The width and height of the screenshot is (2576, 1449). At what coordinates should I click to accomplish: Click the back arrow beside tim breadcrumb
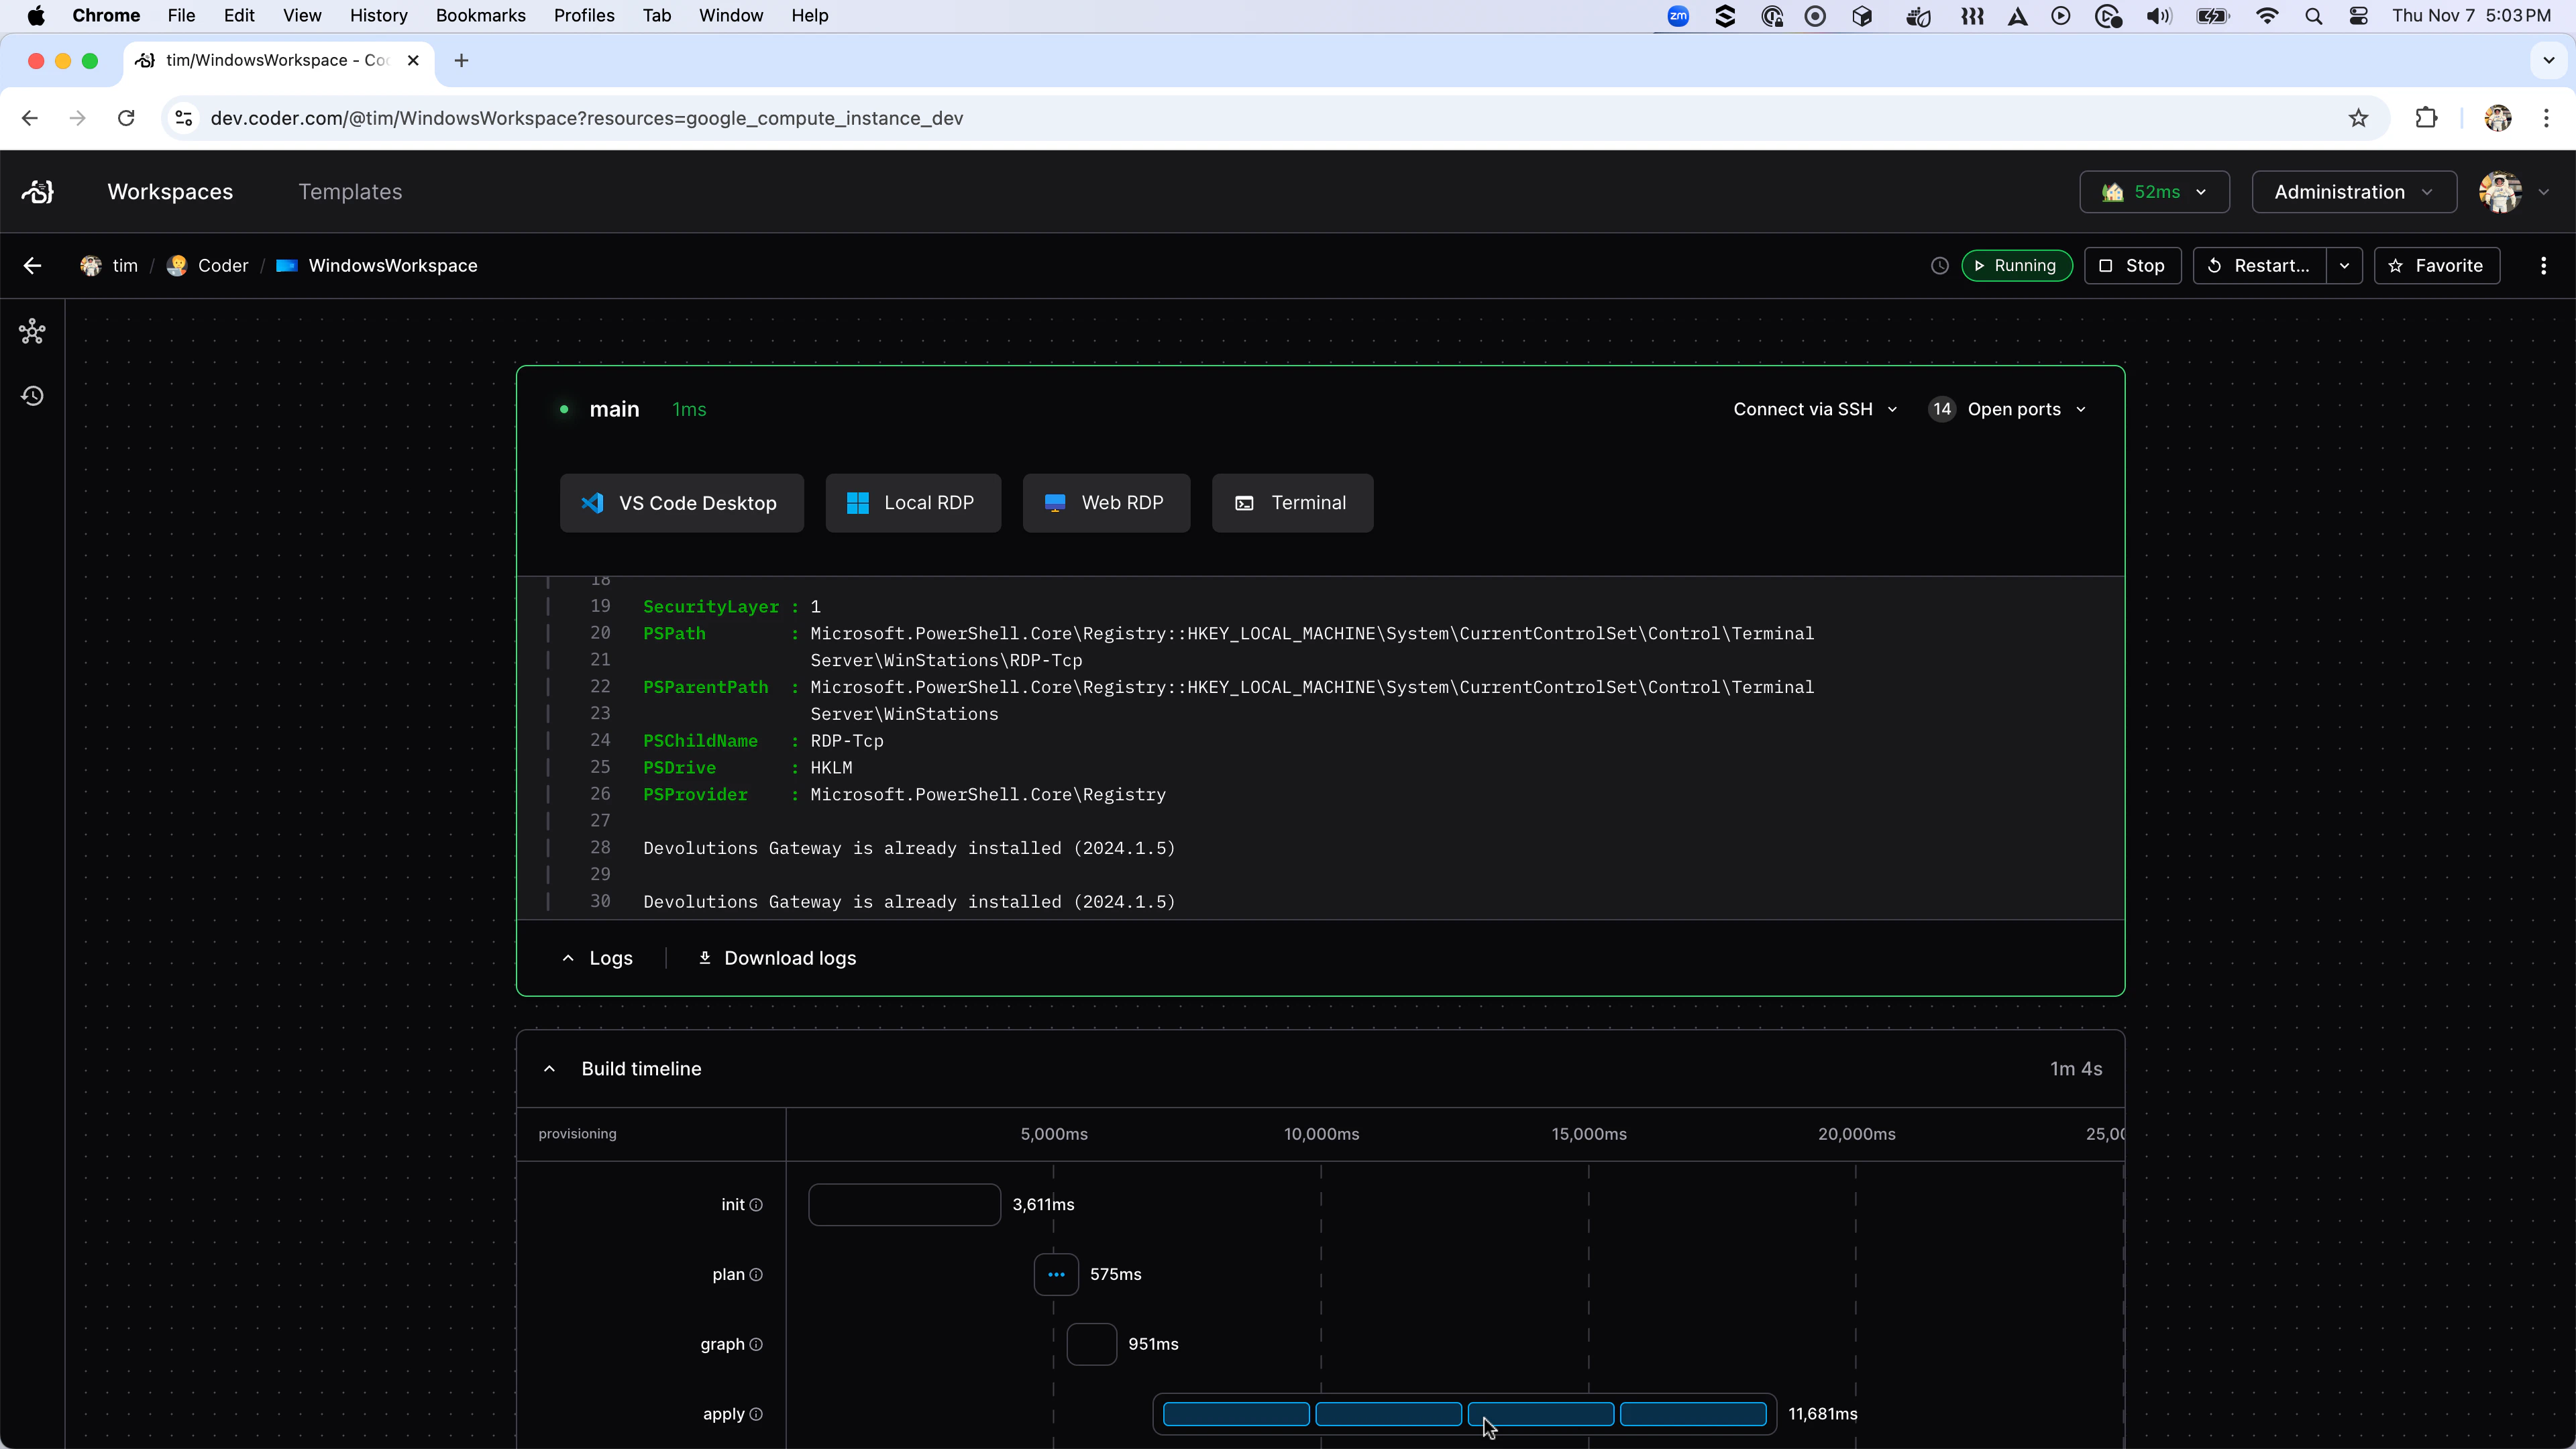[32, 266]
